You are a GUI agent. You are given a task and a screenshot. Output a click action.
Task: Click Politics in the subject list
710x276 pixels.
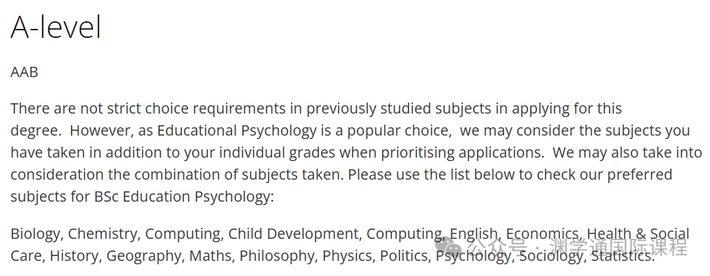point(405,256)
